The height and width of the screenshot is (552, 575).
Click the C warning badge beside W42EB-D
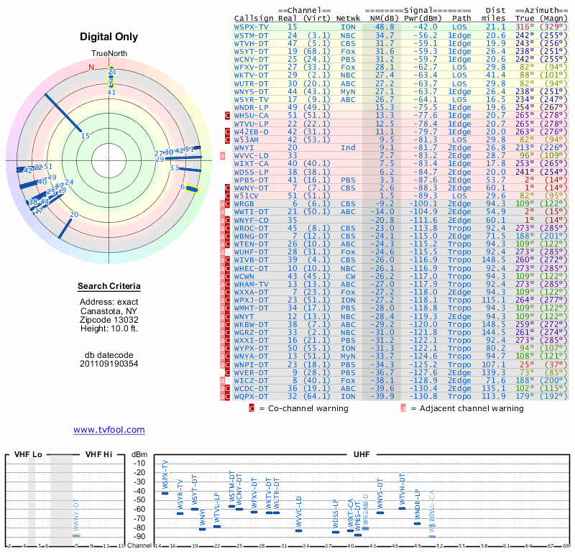point(227,132)
